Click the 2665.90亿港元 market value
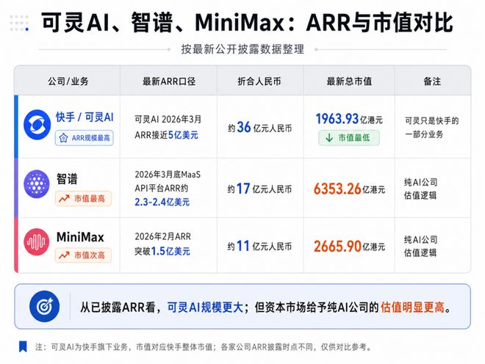Screen dimensions: 485x364 [x=349, y=247]
